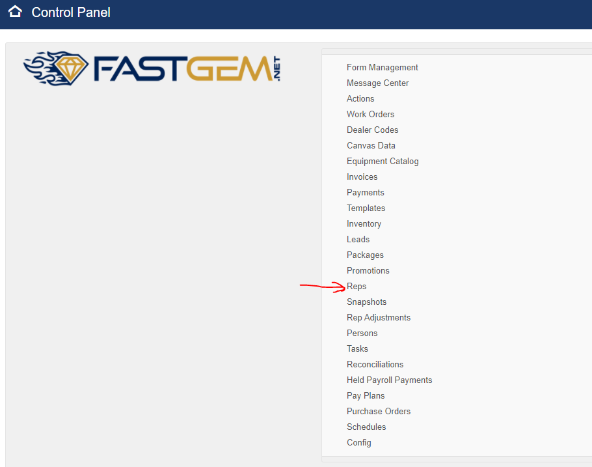Open Form Management
This screenshot has width=592, height=467.
(x=382, y=67)
